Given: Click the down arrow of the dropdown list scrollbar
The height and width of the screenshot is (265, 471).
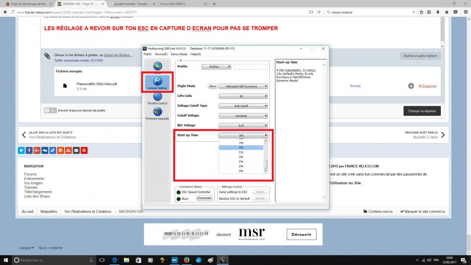Looking at the screenshot, I should pyautogui.click(x=266, y=171).
